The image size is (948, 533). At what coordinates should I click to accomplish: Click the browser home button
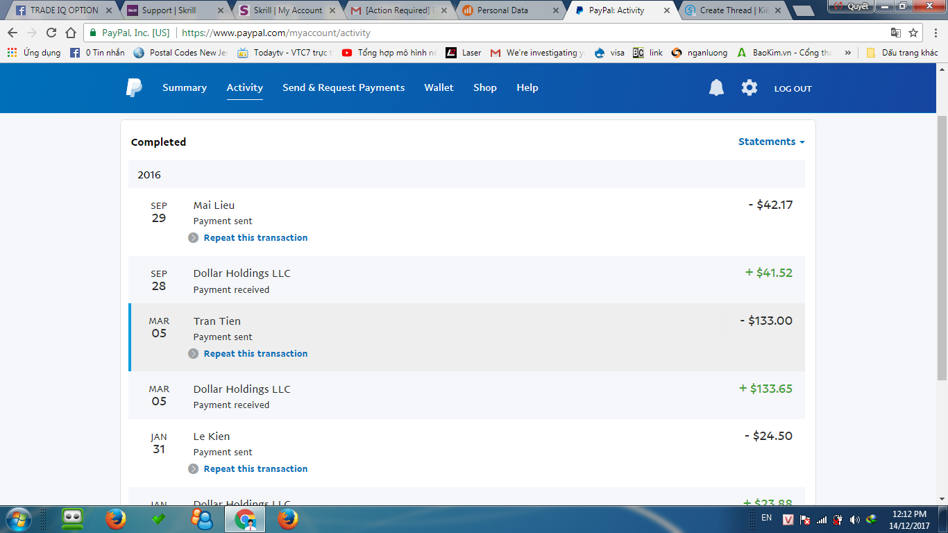click(x=71, y=33)
